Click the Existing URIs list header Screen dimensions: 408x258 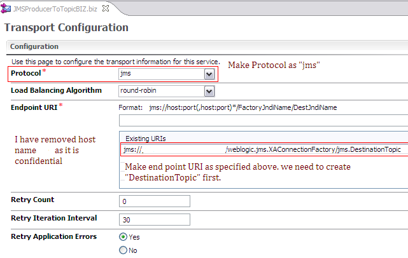(x=149, y=139)
